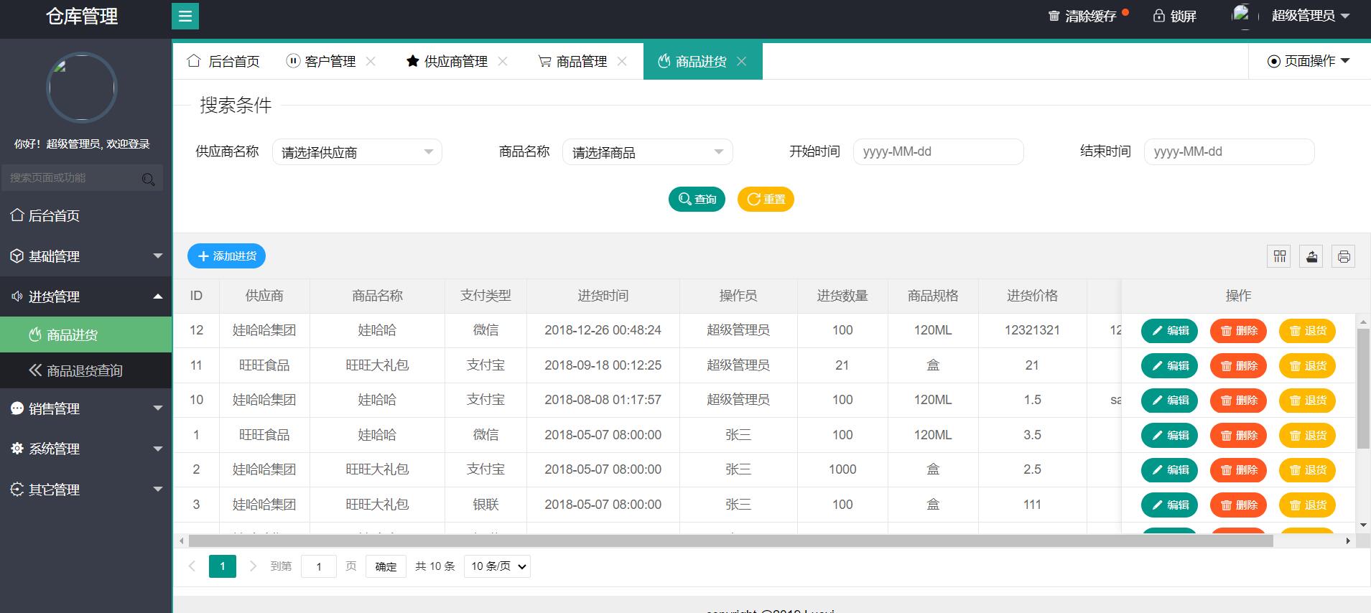Edit the row with ID 11
The width and height of the screenshot is (1371, 613).
[1169, 365]
